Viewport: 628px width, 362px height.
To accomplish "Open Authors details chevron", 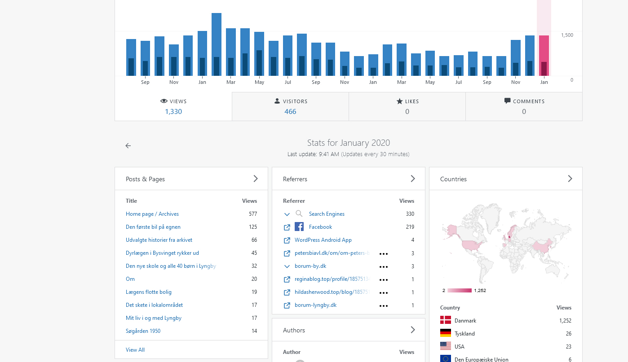I will click(413, 330).
